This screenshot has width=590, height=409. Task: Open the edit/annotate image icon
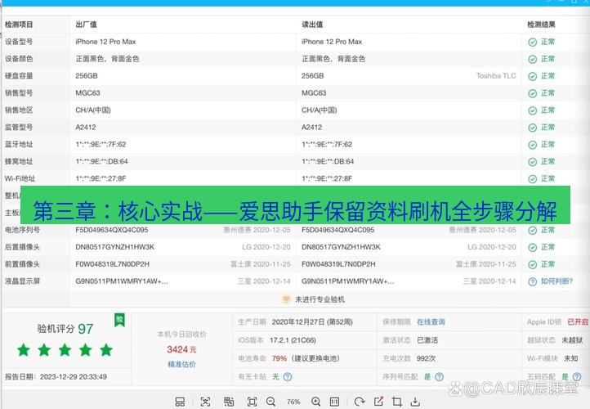click(378, 402)
